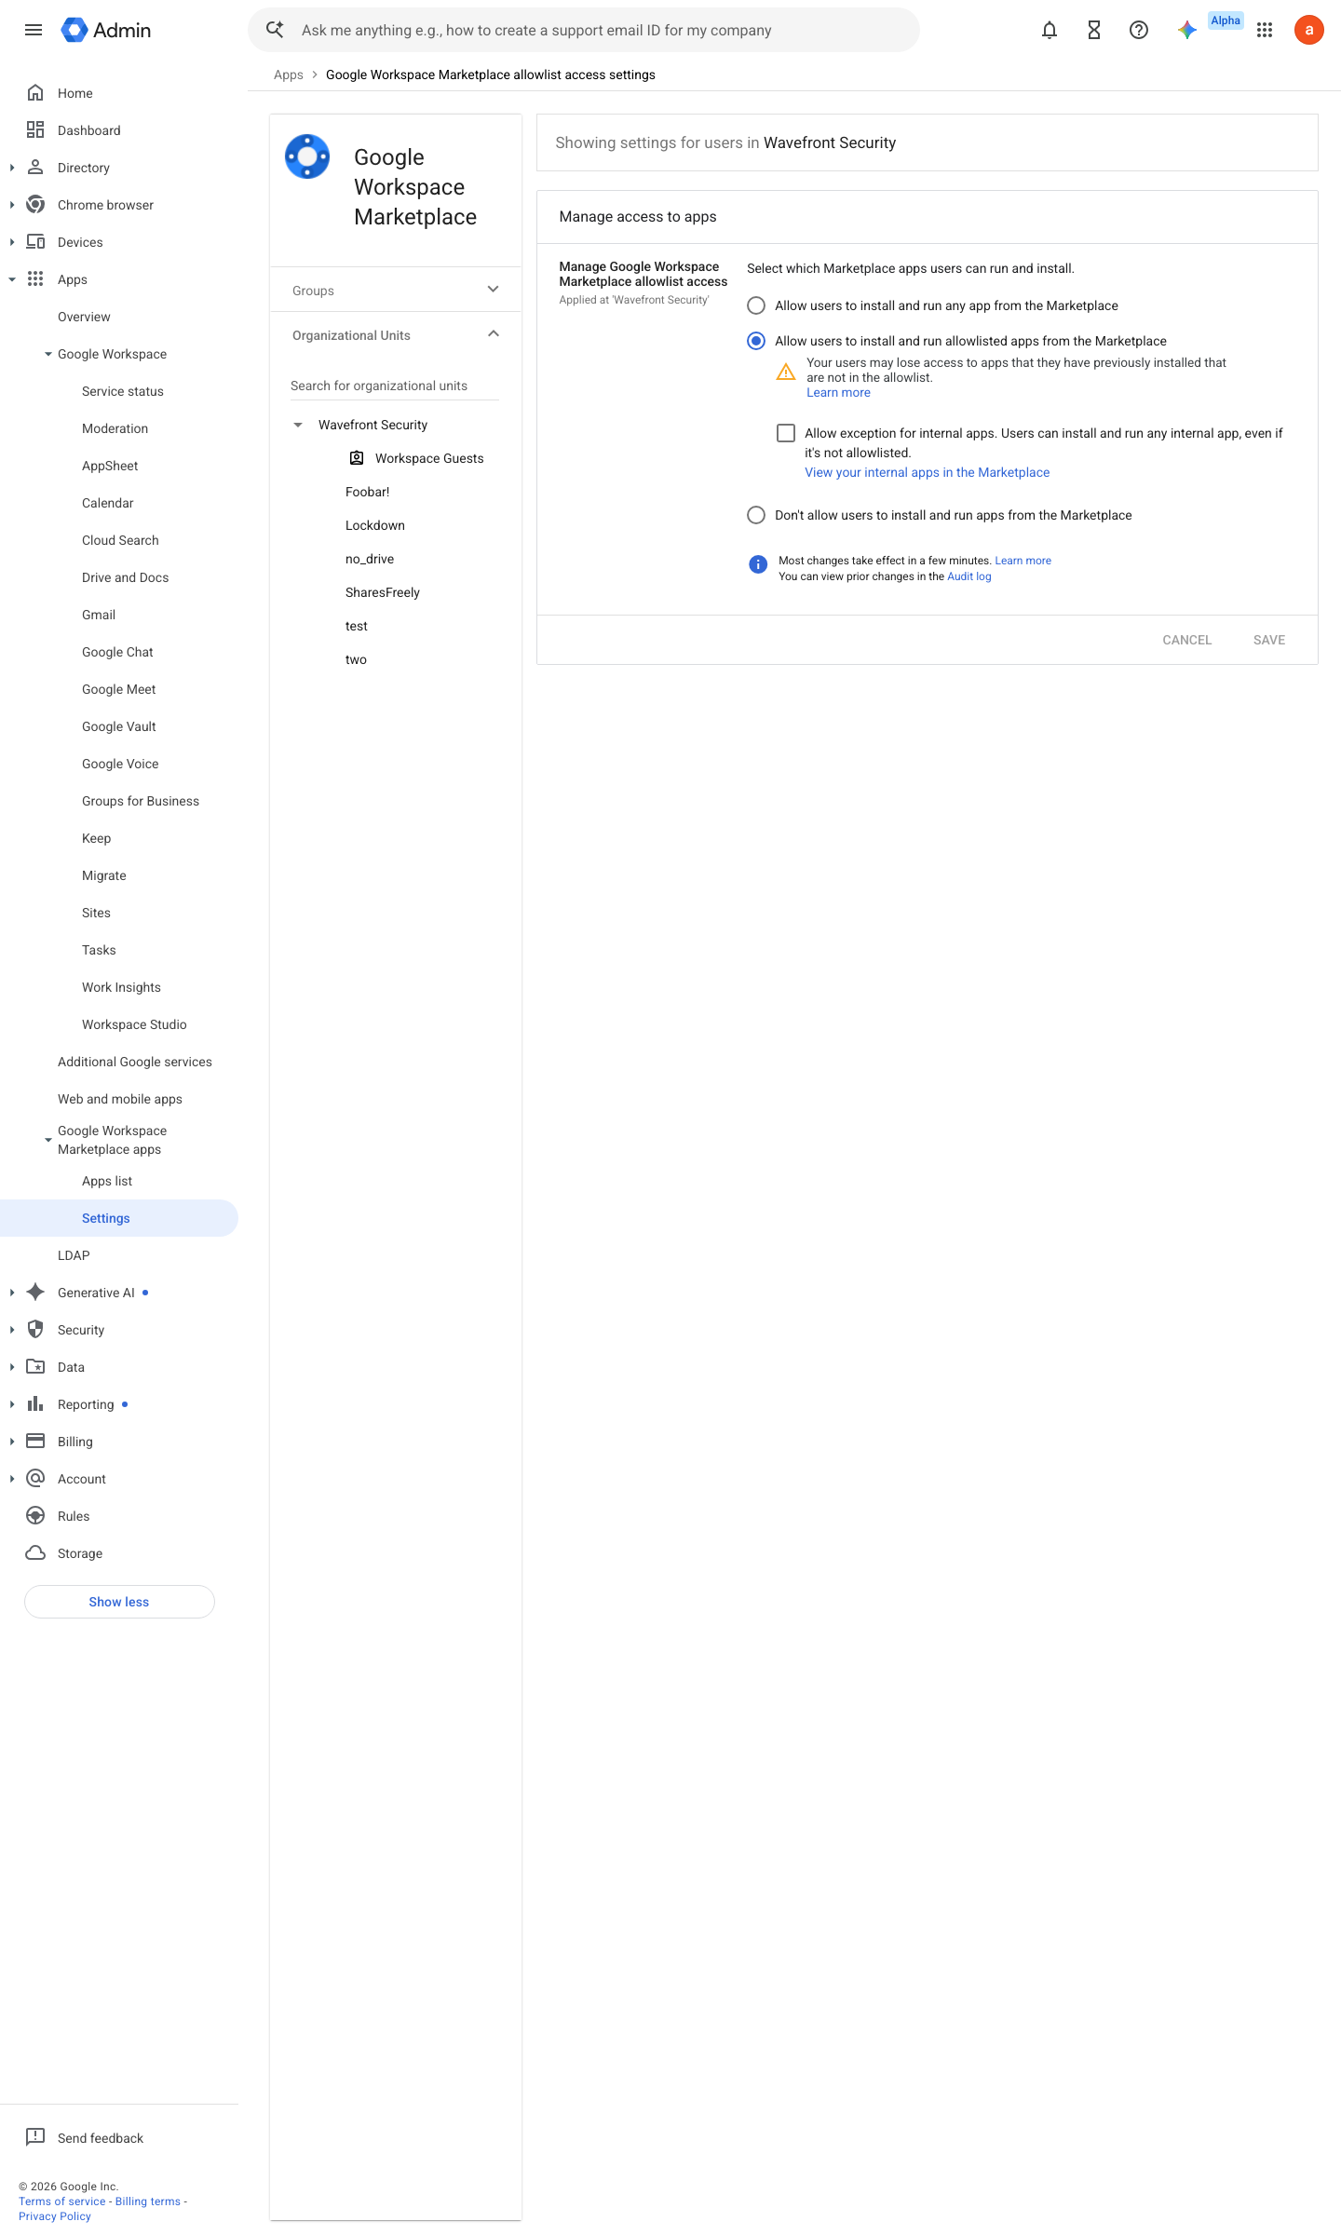Click the Rules icon
This screenshot has width=1341, height=2235.
tap(35, 1516)
